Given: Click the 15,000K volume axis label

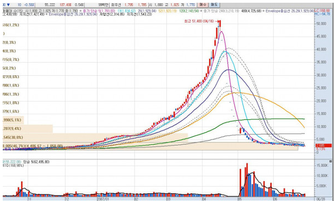Looking at the screenshot, I should pos(322,165).
